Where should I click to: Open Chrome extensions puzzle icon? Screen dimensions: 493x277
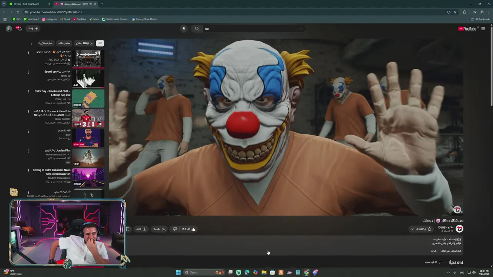pyautogui.click(x=464, y=12)
